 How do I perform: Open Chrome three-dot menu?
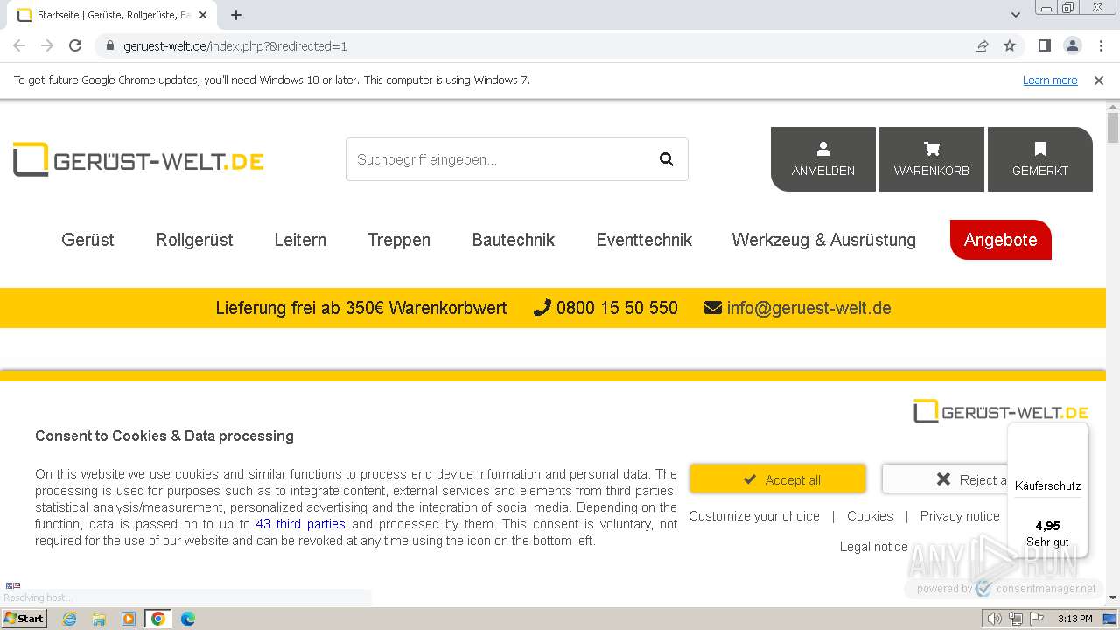(1101, 46)
